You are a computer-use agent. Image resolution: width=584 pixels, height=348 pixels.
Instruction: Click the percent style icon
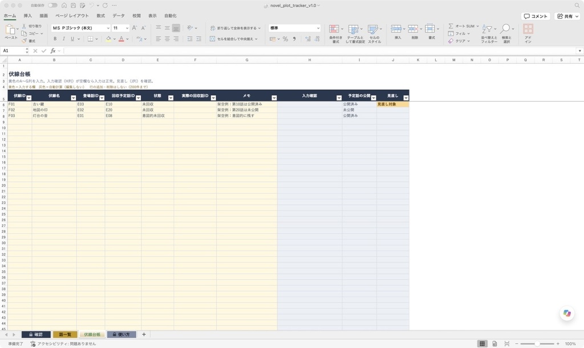[x=285, y=39]
